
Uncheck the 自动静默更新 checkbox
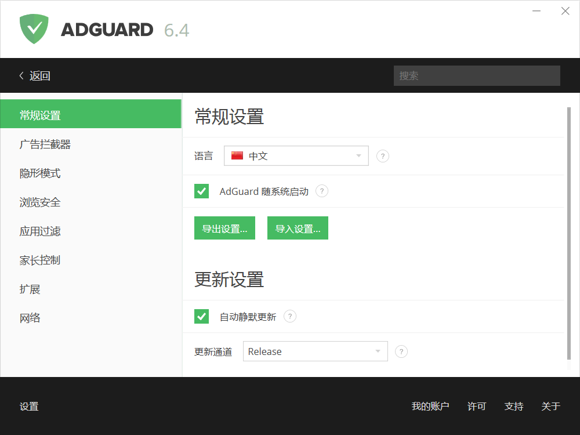pyautogui.click(x=202, y=316)
